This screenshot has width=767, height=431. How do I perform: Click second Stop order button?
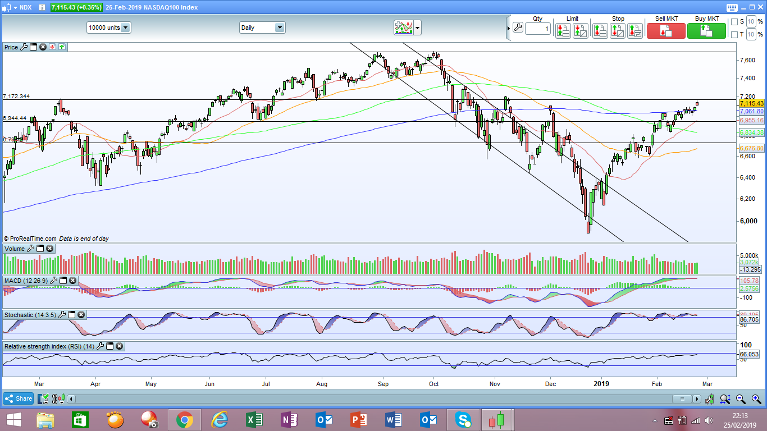point(618,30)
